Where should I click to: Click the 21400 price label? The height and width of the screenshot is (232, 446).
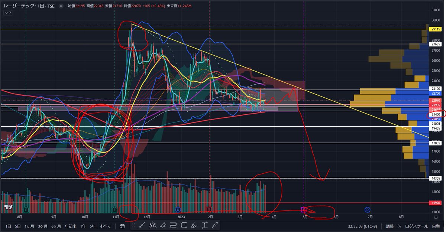click(x=435, y=115)
